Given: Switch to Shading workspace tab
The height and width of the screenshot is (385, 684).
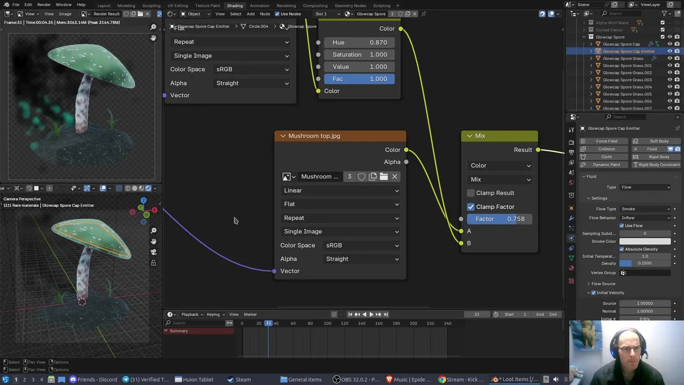Looking at the screenshot, I should point(235,5).
